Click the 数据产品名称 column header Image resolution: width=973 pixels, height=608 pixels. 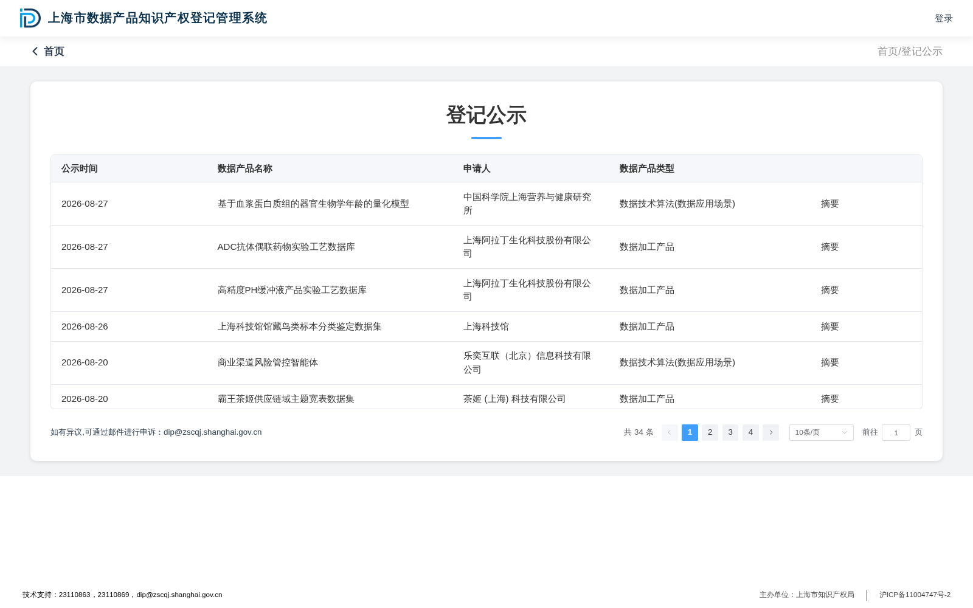[245, 168]
